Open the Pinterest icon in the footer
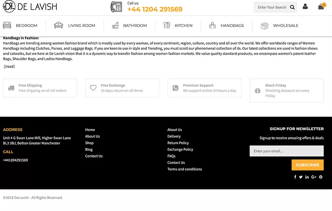Viewport: 332px width, 211px height. (321, 177)
